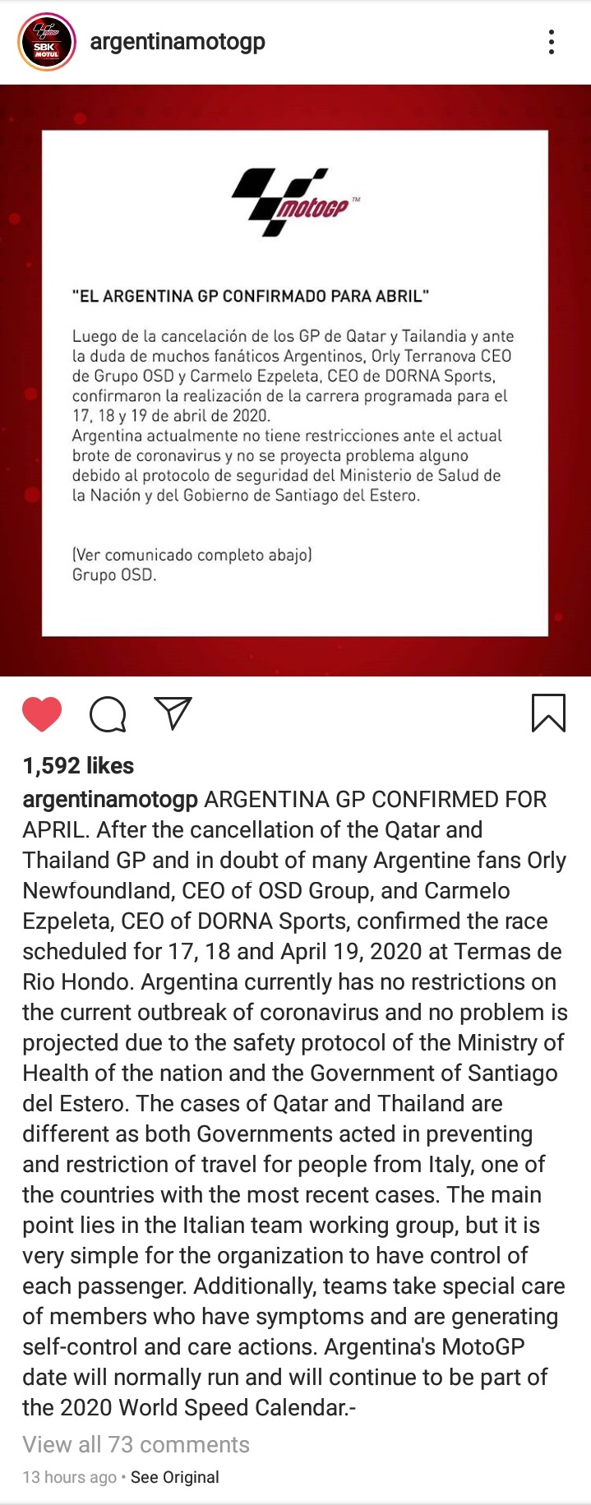Tap the "Grupo OSD." signature text
The width and height of the screenshot is (591, 1505).
click(x=114, y=575)
